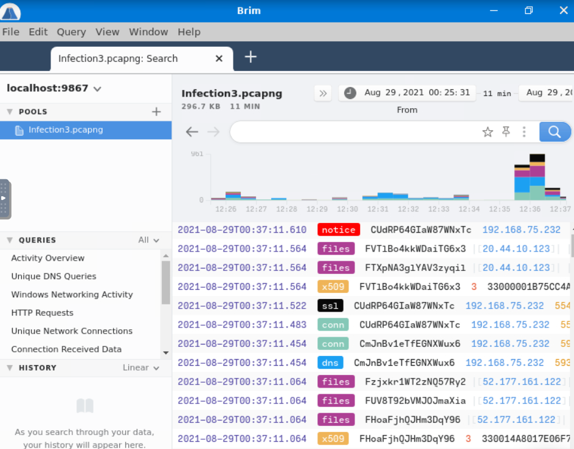Viewport: 574px width, 449px height.
Task: Run the Activity Overview query
Action: [x=47, y=258]
